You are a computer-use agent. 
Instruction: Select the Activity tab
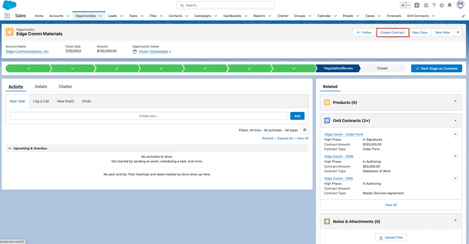(16, 87)
